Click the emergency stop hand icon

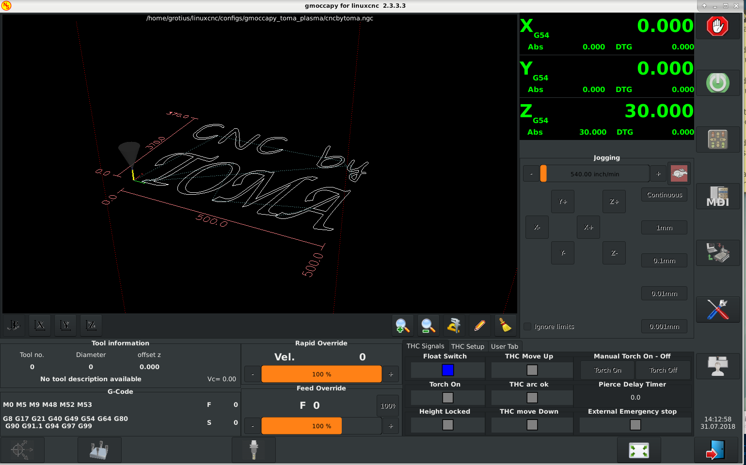point(718,26)
